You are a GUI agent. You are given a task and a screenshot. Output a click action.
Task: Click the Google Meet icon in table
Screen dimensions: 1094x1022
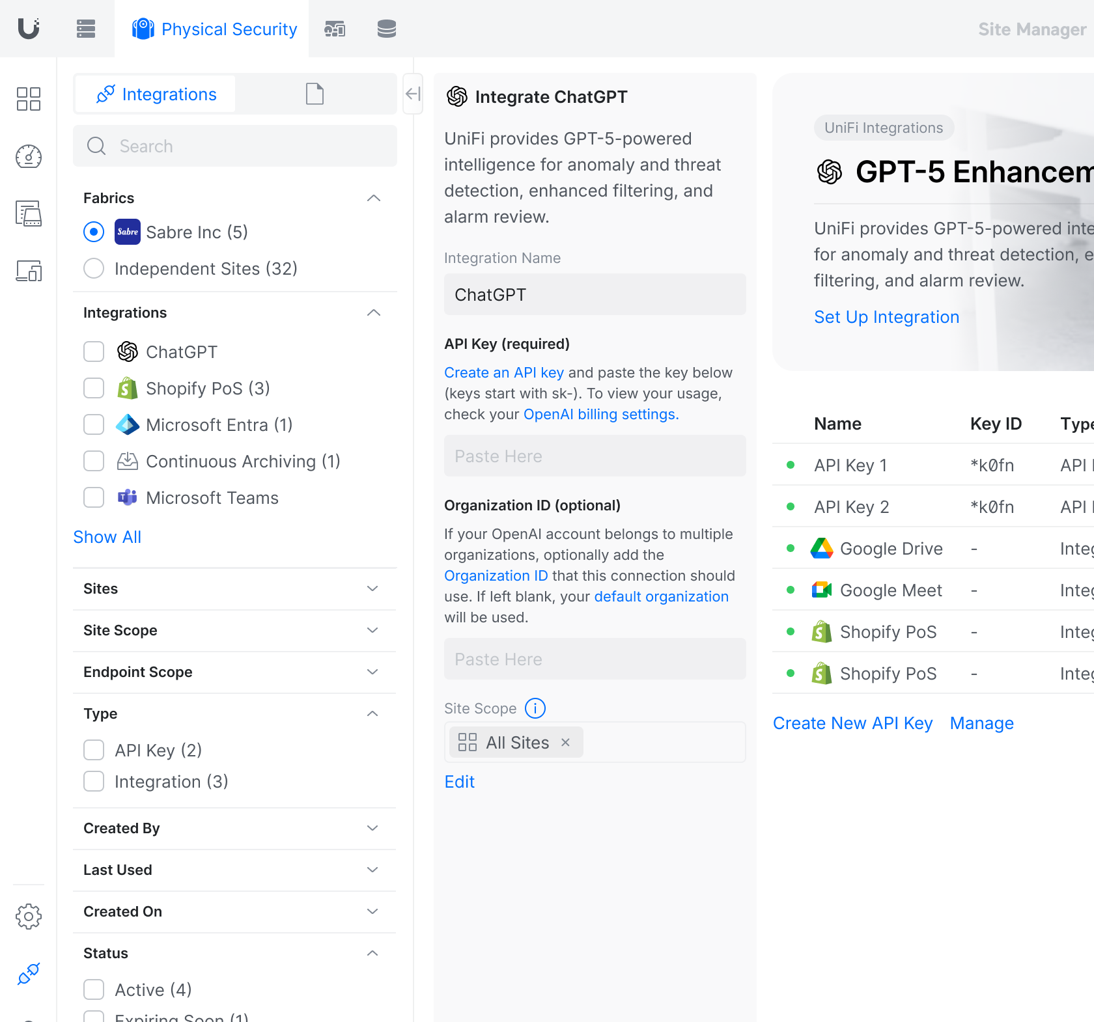822,590
